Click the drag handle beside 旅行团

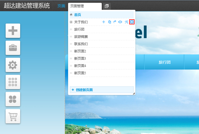click(x=71, y=29)
